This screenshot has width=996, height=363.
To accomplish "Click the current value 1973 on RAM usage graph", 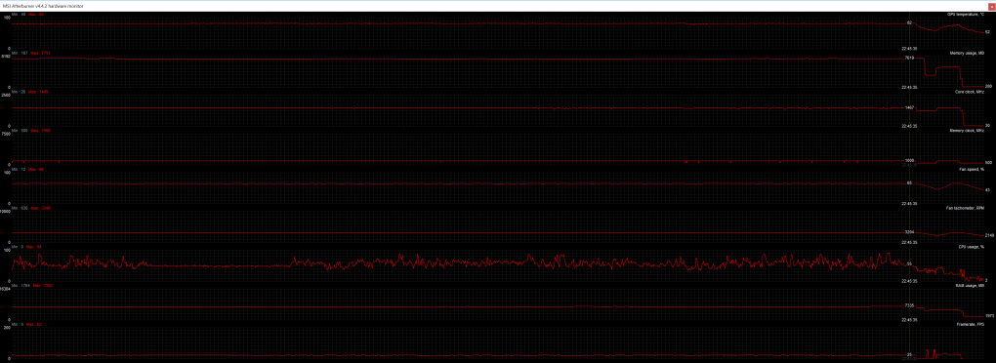I will click(989, 315).
